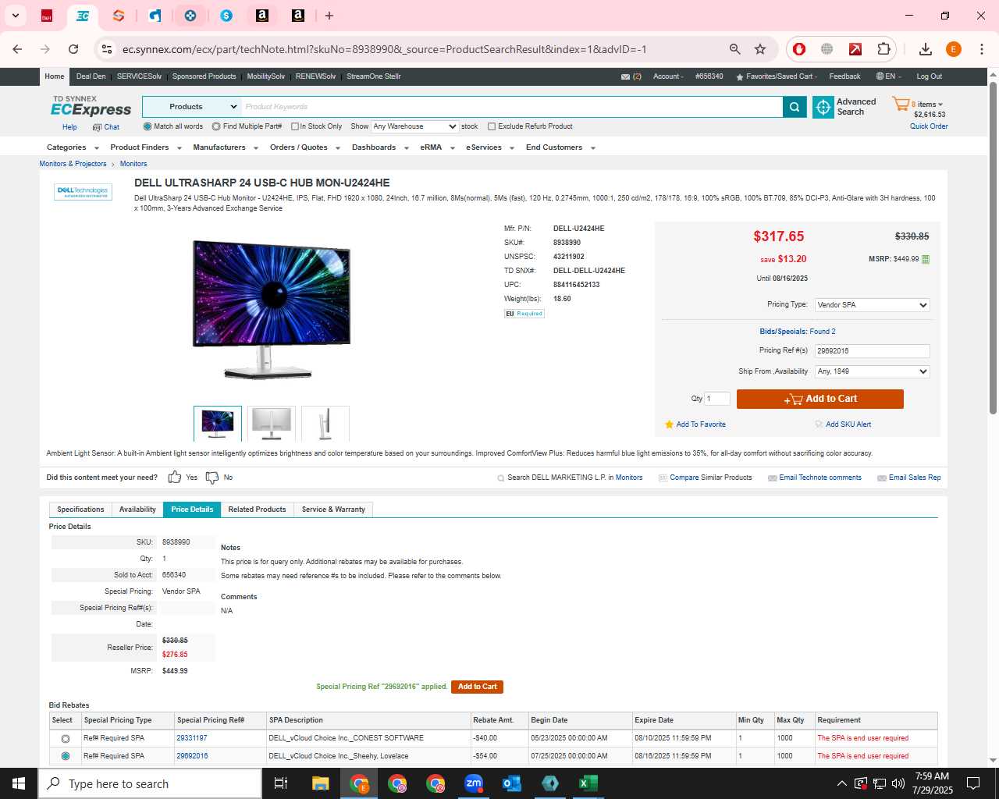Viewport: 999px width, 799px height.
Task: Open the browser downloads icon
Action: (926, 49)
